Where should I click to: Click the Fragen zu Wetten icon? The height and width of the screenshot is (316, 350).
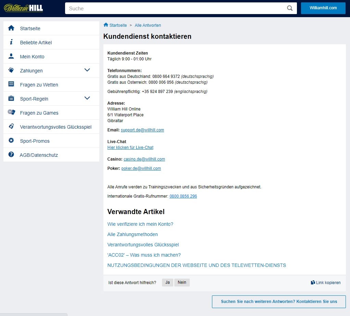pos(11,84)
